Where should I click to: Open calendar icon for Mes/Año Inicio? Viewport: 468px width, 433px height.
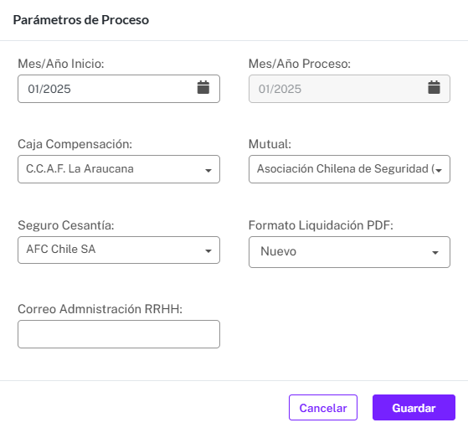(x=203, y=87)
